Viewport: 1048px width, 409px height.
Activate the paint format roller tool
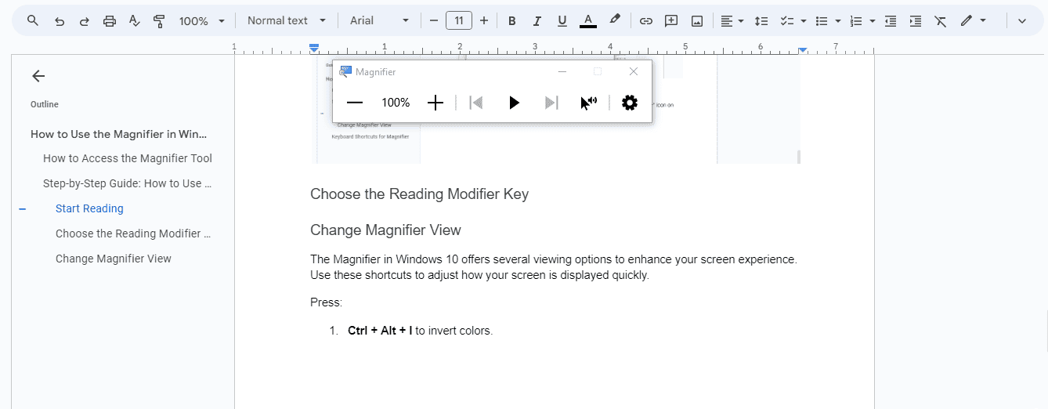click(159, 21)
